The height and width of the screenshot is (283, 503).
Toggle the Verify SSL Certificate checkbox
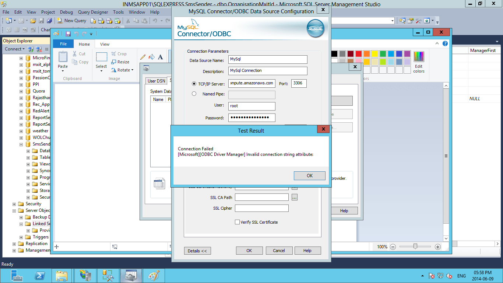[x=238, y=222]
